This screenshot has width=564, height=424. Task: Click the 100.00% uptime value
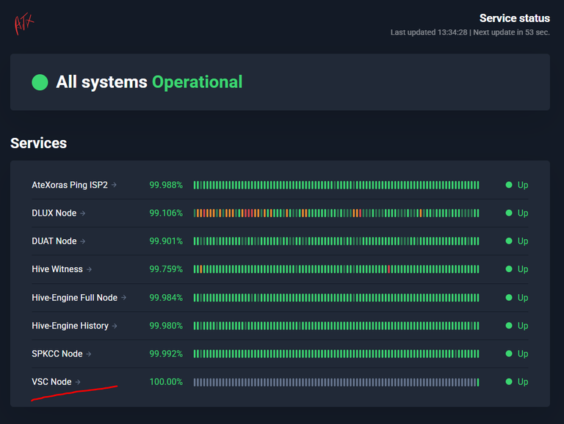tap(166, 381)
